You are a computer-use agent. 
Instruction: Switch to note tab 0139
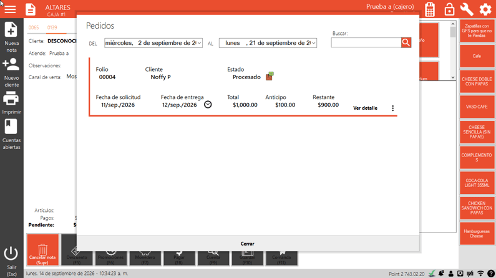tap(52, 27)
